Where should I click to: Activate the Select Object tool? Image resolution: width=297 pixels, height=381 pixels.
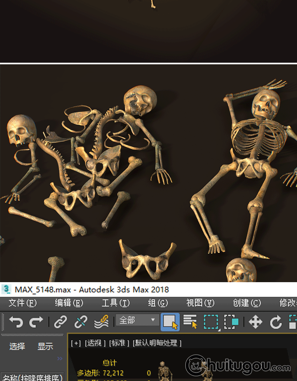click(170, 322)
